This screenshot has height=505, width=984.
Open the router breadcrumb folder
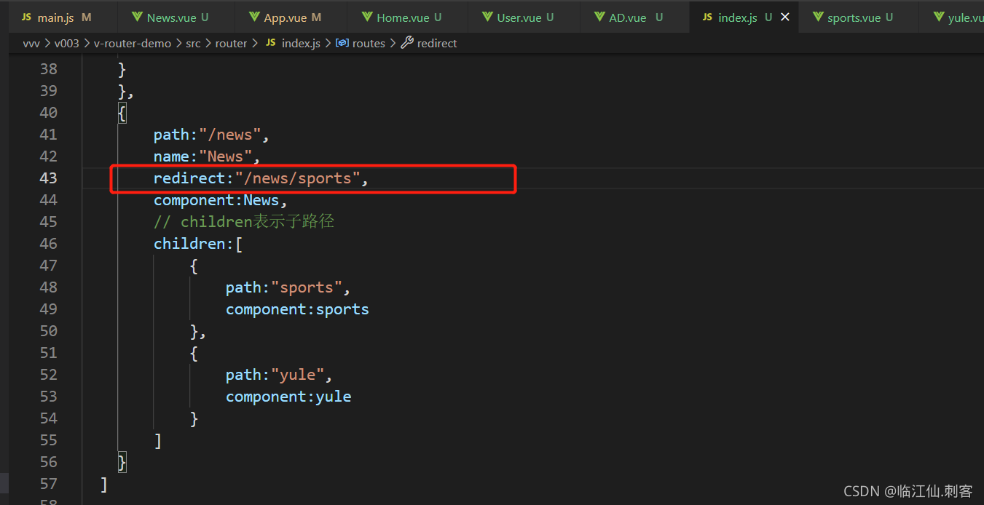point(231,44)
